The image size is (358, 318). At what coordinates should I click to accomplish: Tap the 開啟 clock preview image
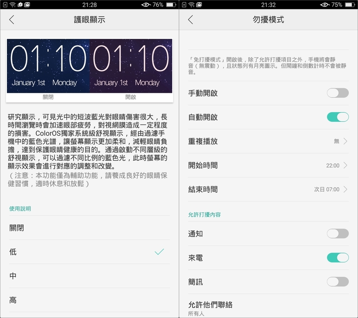point(131,66)
